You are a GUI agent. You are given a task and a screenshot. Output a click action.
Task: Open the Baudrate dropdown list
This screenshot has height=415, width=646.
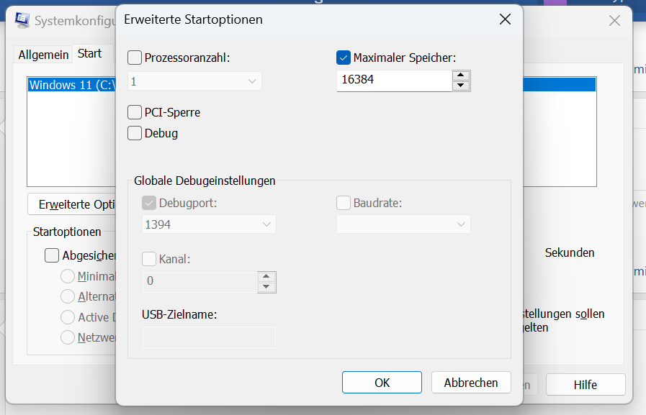pyautogui.click(x=403, y=224)
